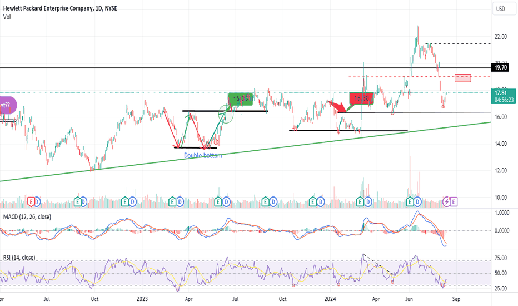Click the earnings E marker above the Jun label
This screenshot has width=518, height=306.
click(410, 201)
